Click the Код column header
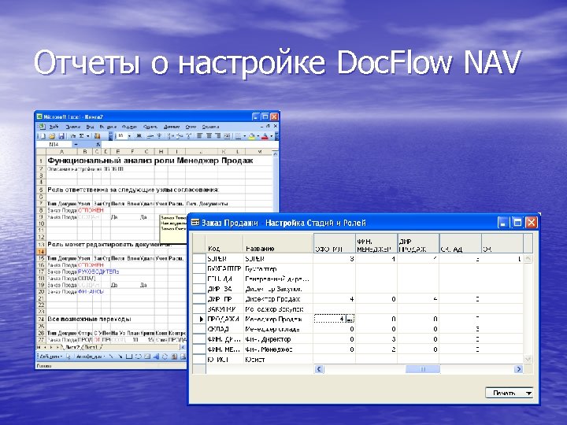The image size is (567, 425). (x=224, y=243)
